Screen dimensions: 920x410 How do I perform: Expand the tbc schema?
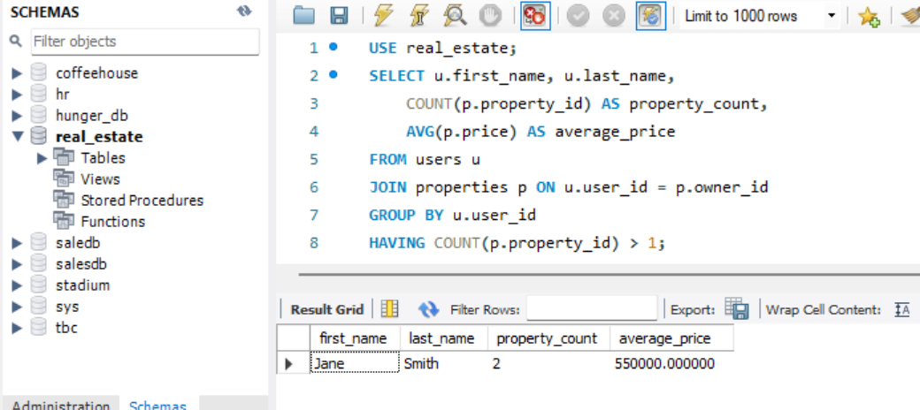click(x=17, y=328)
